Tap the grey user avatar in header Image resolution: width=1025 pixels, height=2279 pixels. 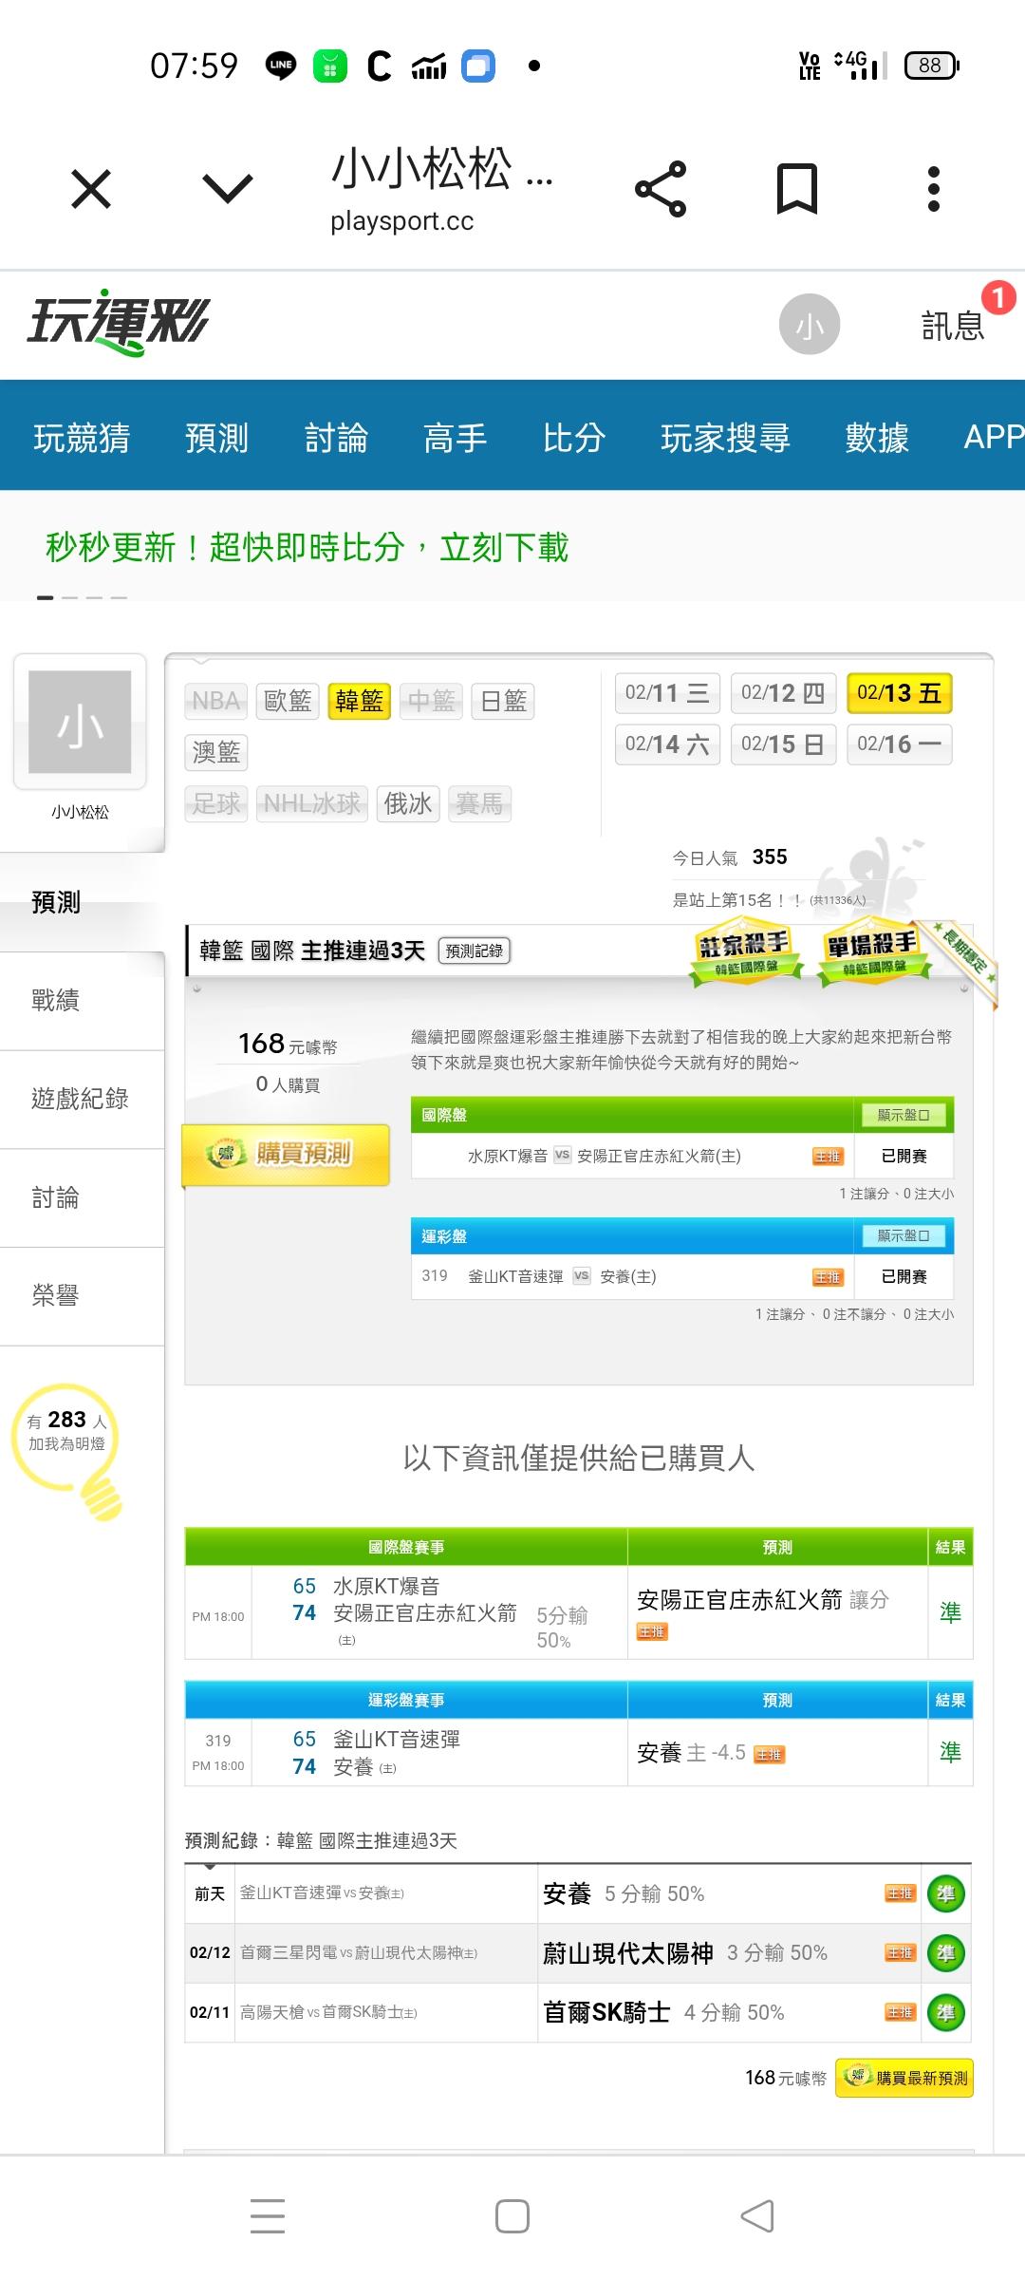pos(809,325)
